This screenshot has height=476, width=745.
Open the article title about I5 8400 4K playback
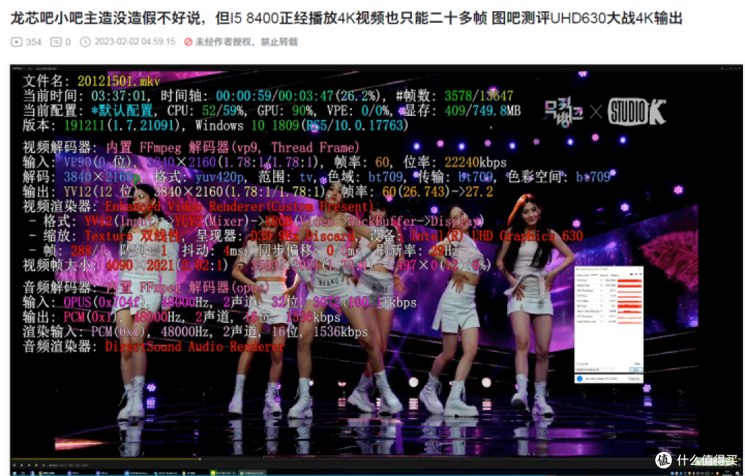tap(346, 18)
